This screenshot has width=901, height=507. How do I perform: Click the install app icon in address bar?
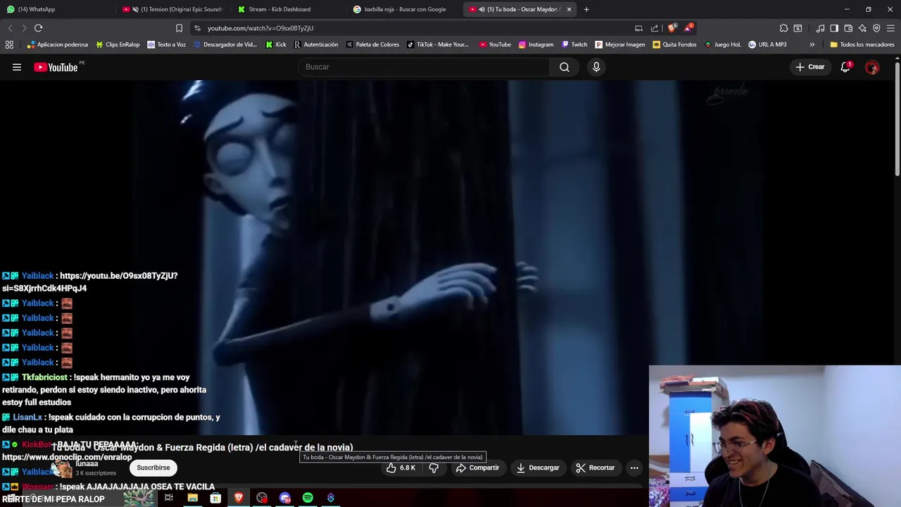[x=638, y=28]
